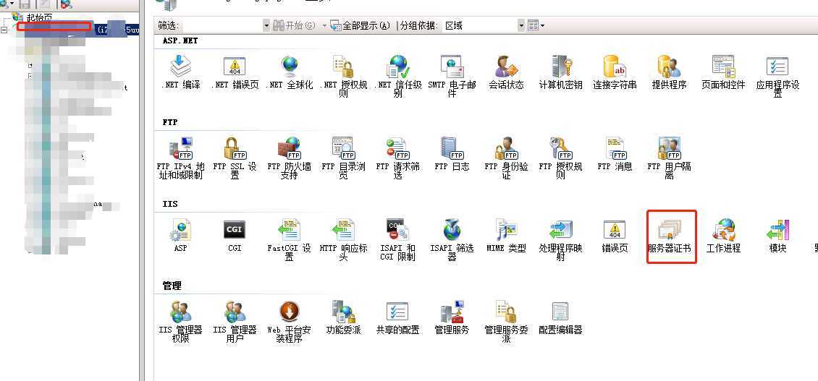Open SMTP 电子邮件 settings

tap(452, 77)
